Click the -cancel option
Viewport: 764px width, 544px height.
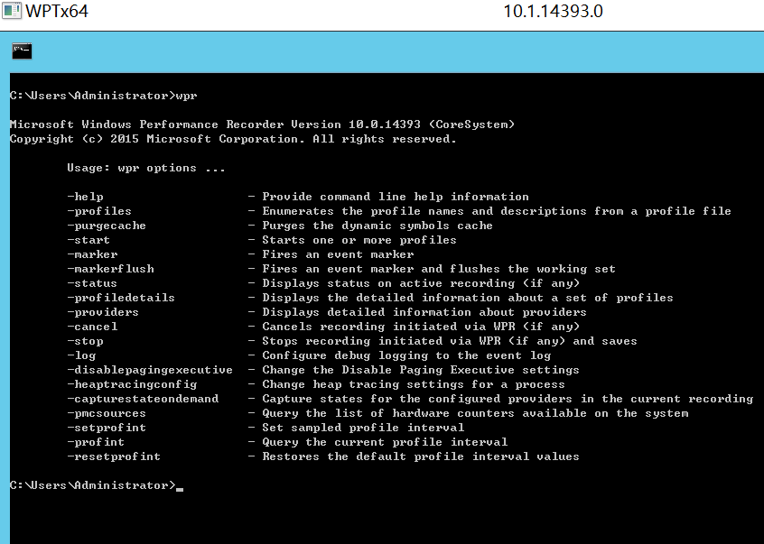[x=93, y=327]
